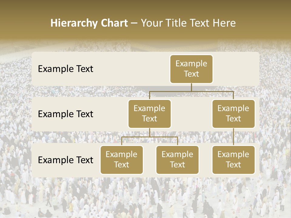Select the leftmost bottom Example Text box

[122, 160]
